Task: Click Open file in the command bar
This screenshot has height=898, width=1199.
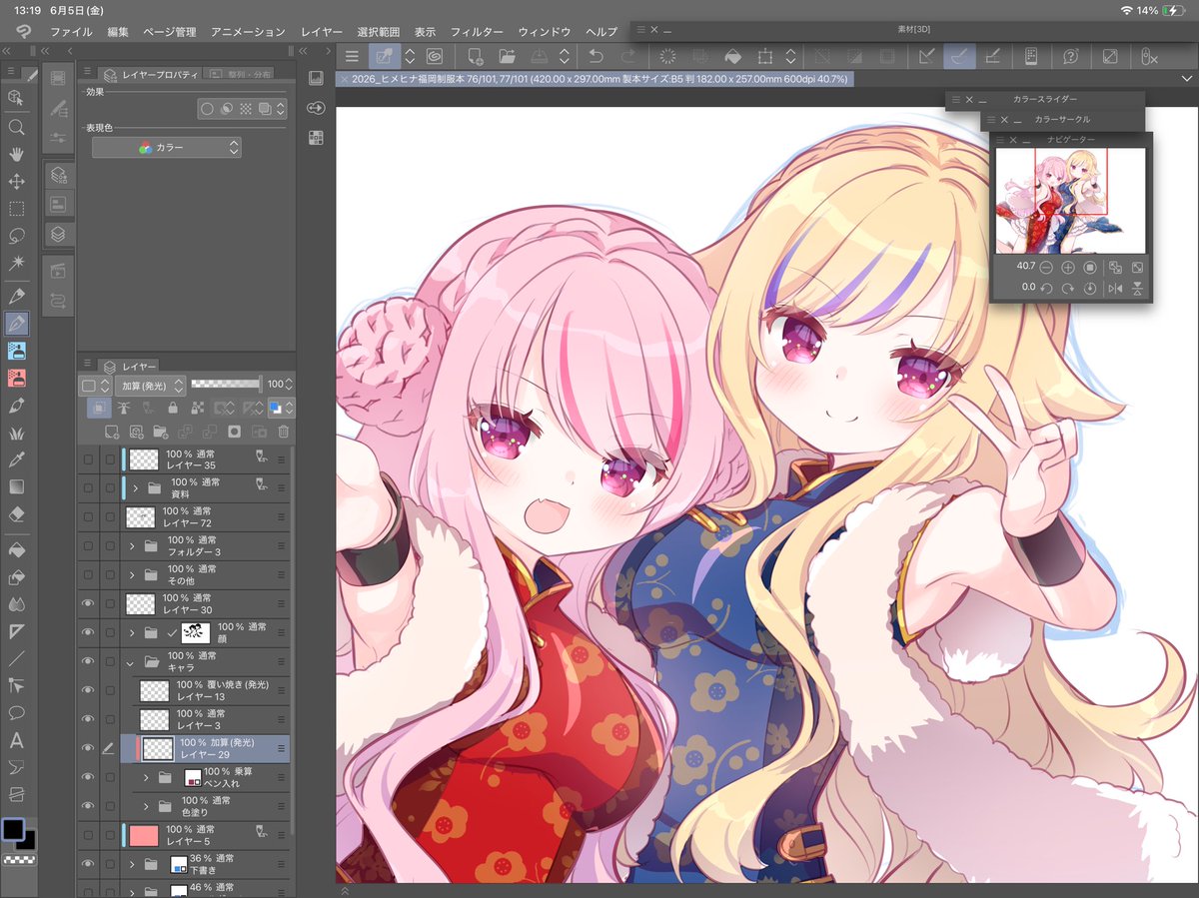Action: 507,57
